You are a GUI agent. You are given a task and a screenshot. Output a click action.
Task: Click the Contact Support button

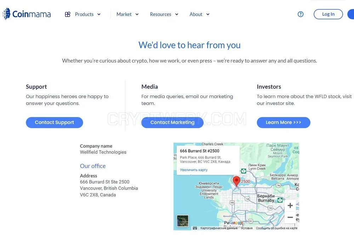tap(55, 122)
